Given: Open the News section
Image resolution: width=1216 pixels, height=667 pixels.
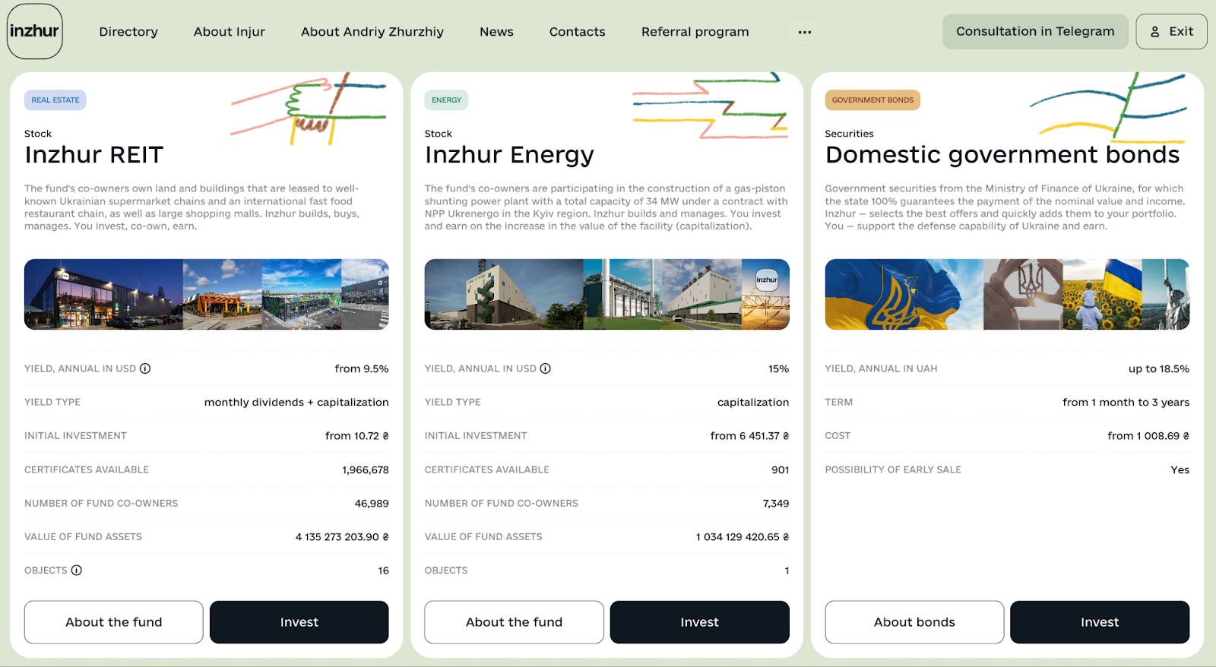Looking at the screenshot, I should pyautogui.click(x=496, y=32).
